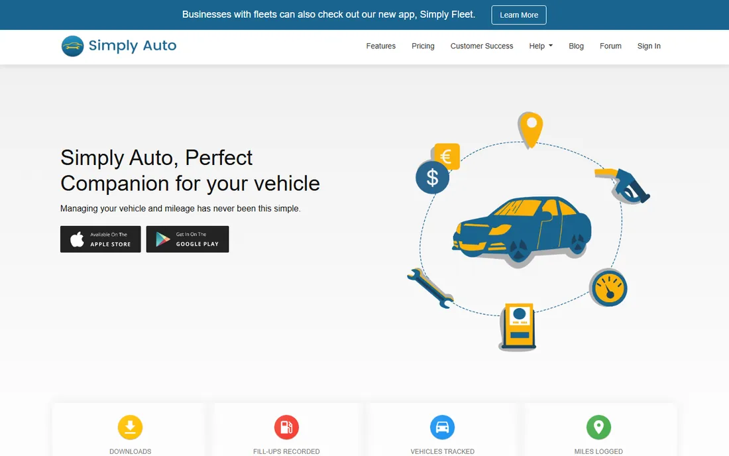
Task: Open the Help dropdown menu
Action: [x=541, y=46]
